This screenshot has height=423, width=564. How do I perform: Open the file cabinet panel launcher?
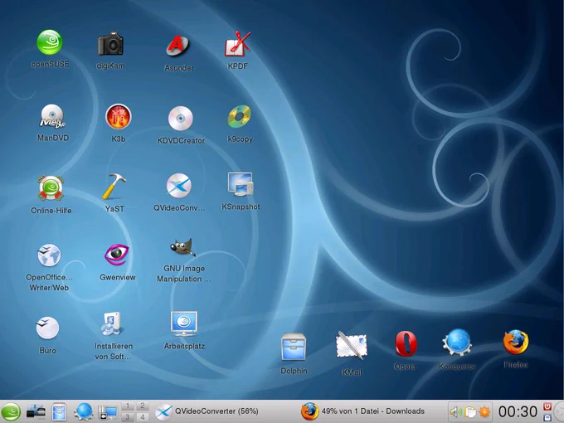pos(59,412)
